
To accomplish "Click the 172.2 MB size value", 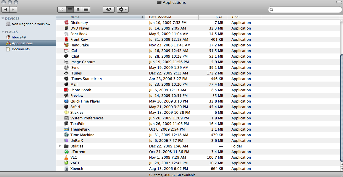I will point(215,73).
